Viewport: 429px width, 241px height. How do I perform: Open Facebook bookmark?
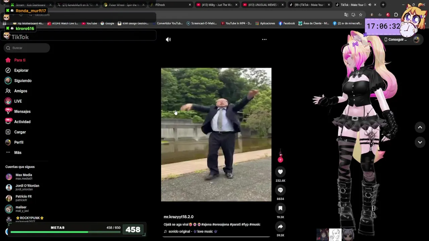point(287,23)
